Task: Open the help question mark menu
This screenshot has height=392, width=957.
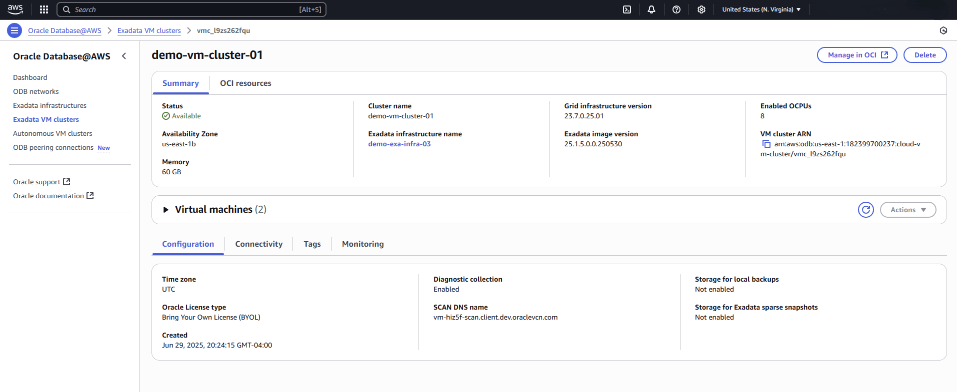Action: [x=676, y=9]
